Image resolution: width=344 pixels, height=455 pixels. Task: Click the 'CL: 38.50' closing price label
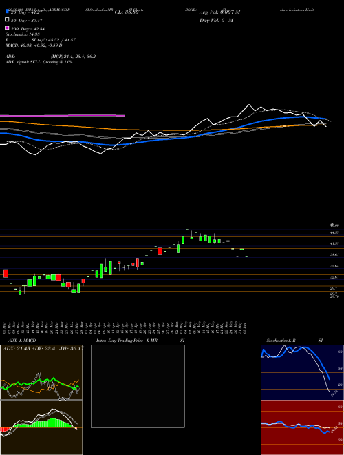click(x=127, y=12)
